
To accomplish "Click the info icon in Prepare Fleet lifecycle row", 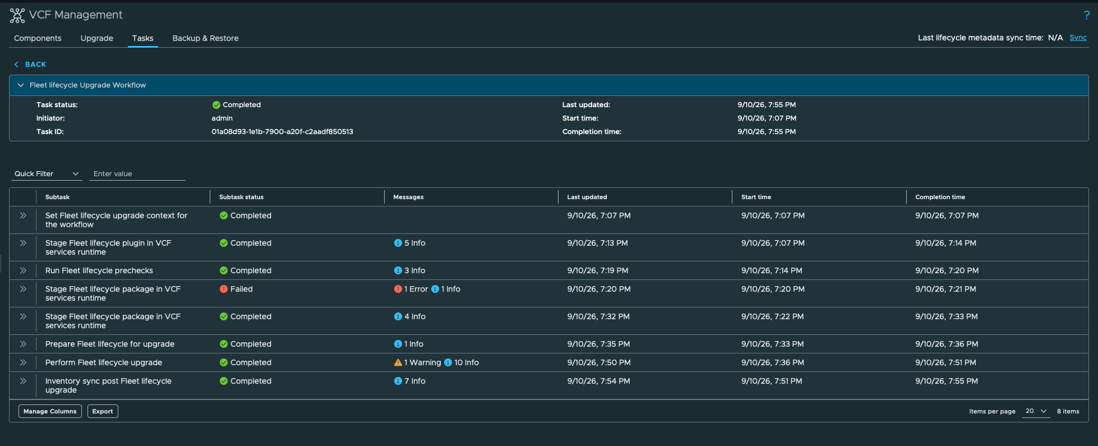I will coord(398,344).
